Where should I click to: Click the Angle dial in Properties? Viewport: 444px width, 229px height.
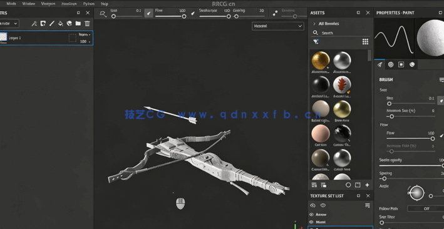417,193
